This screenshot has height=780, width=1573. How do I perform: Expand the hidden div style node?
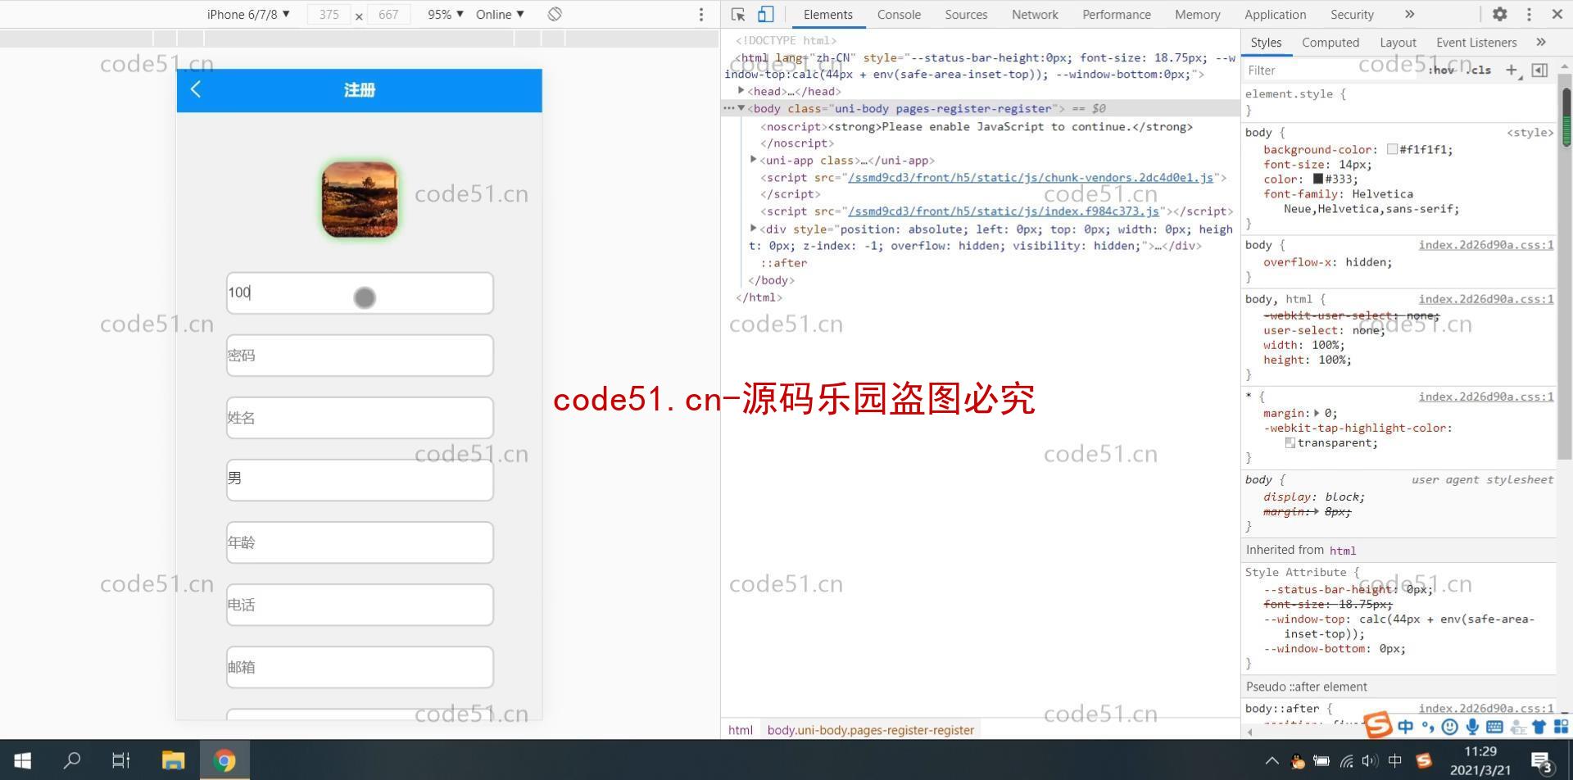coord(754,229)
